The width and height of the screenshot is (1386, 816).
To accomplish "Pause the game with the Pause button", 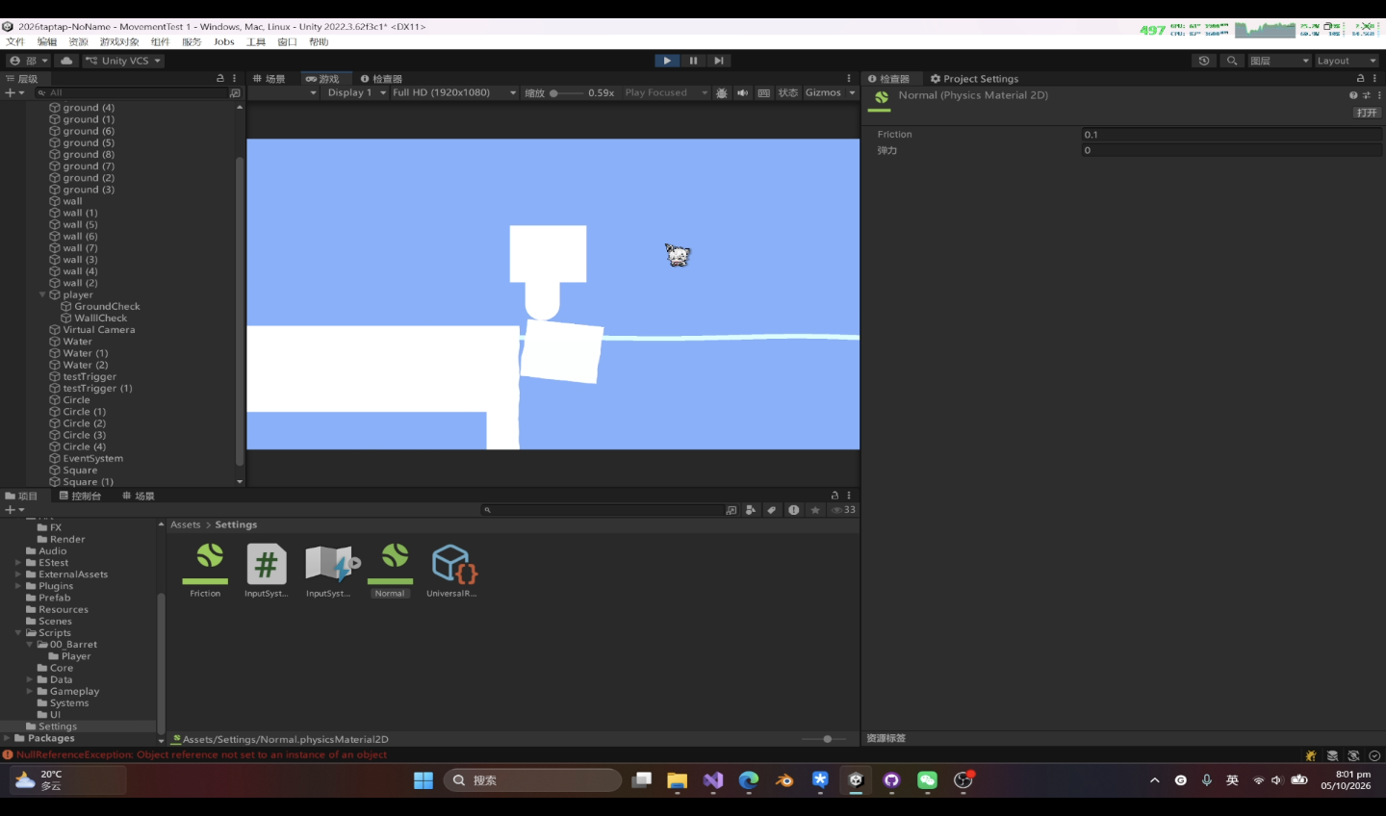I will click(693, 61).
